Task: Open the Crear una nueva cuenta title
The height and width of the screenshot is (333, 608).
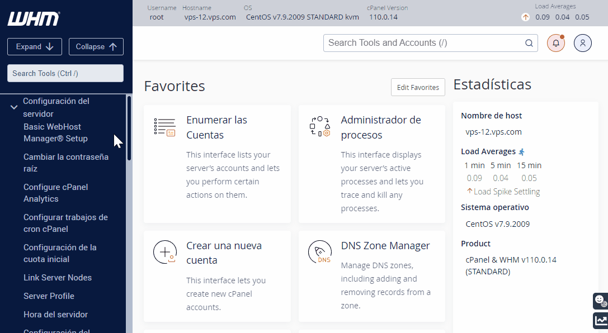Action: tap(224, 253)
